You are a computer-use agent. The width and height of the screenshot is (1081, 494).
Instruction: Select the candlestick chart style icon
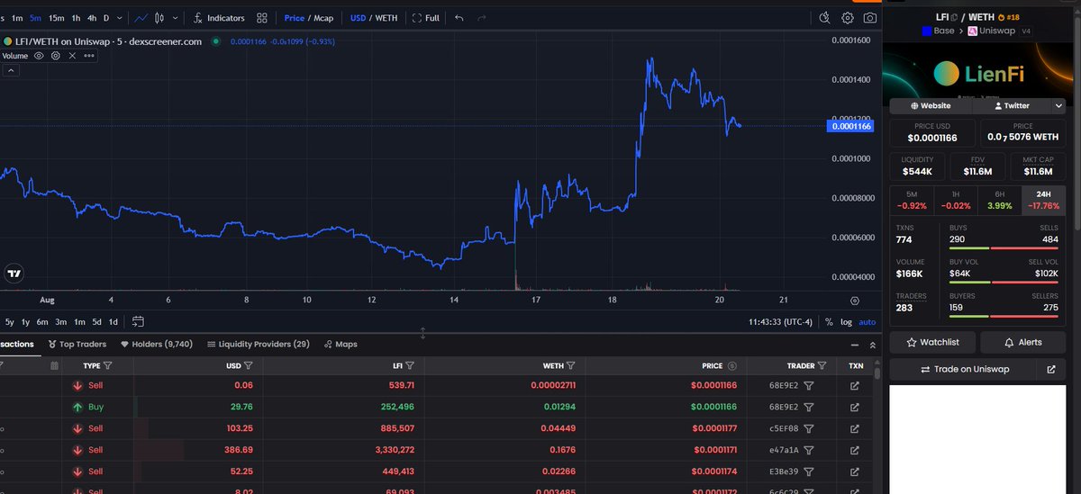pyautogui.click(x=160, y=18)
